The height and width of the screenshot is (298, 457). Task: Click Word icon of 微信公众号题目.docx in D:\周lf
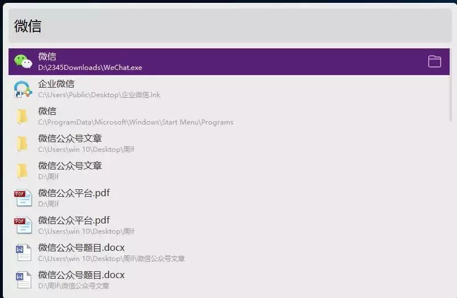click(23, 280)
